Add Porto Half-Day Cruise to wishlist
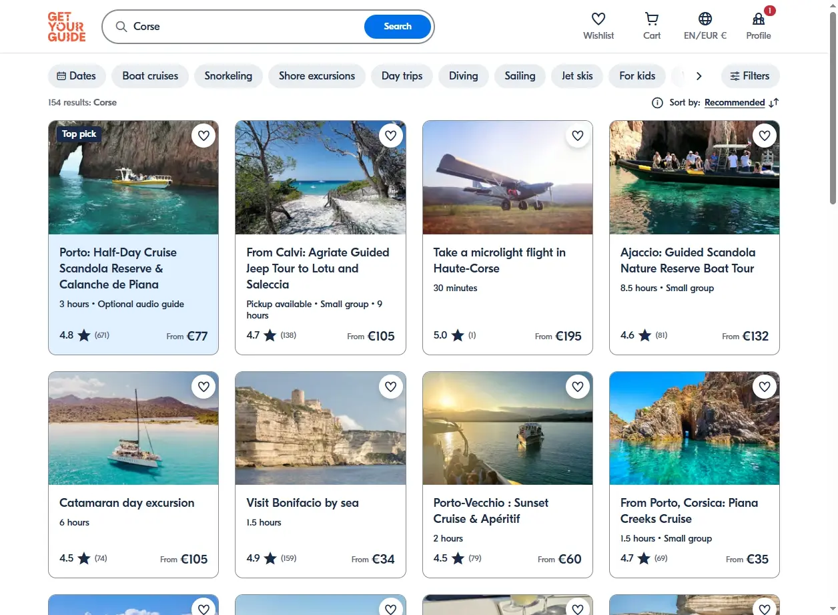The height and width of the screenshot is (615, 838). [204, 136]
